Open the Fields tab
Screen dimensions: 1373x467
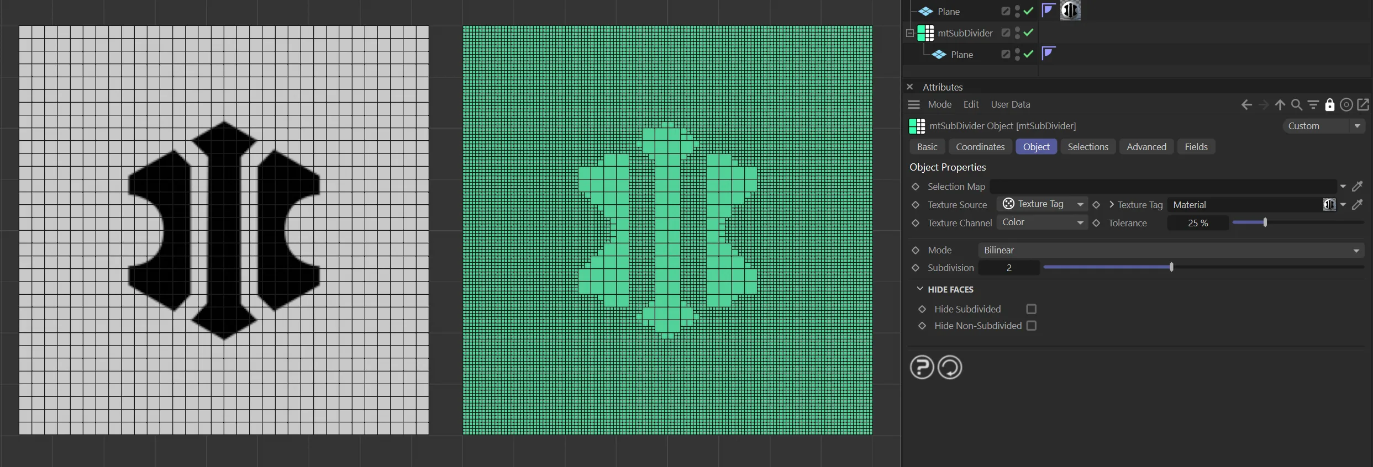click(x=1196, y=147)
